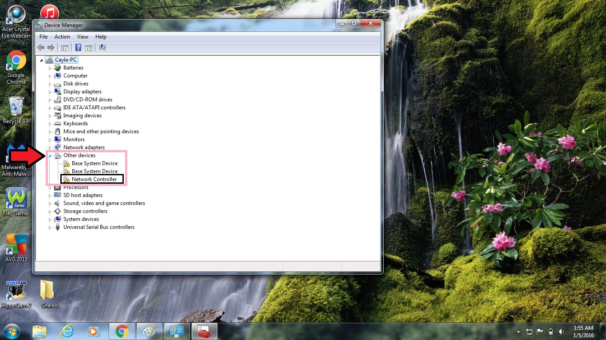Expand the IDE ATA/ATAPI controllers arrow
The height and width of the screenshot is (340, 606).
[x=50, y=108]
